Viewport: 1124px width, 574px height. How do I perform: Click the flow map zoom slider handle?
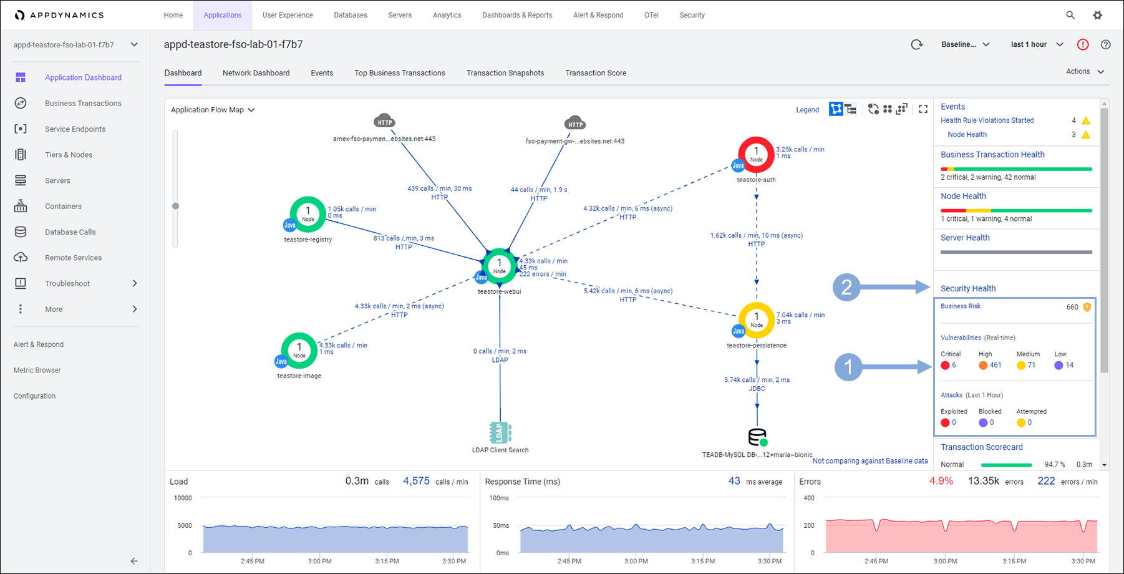[x=176, y=206]
